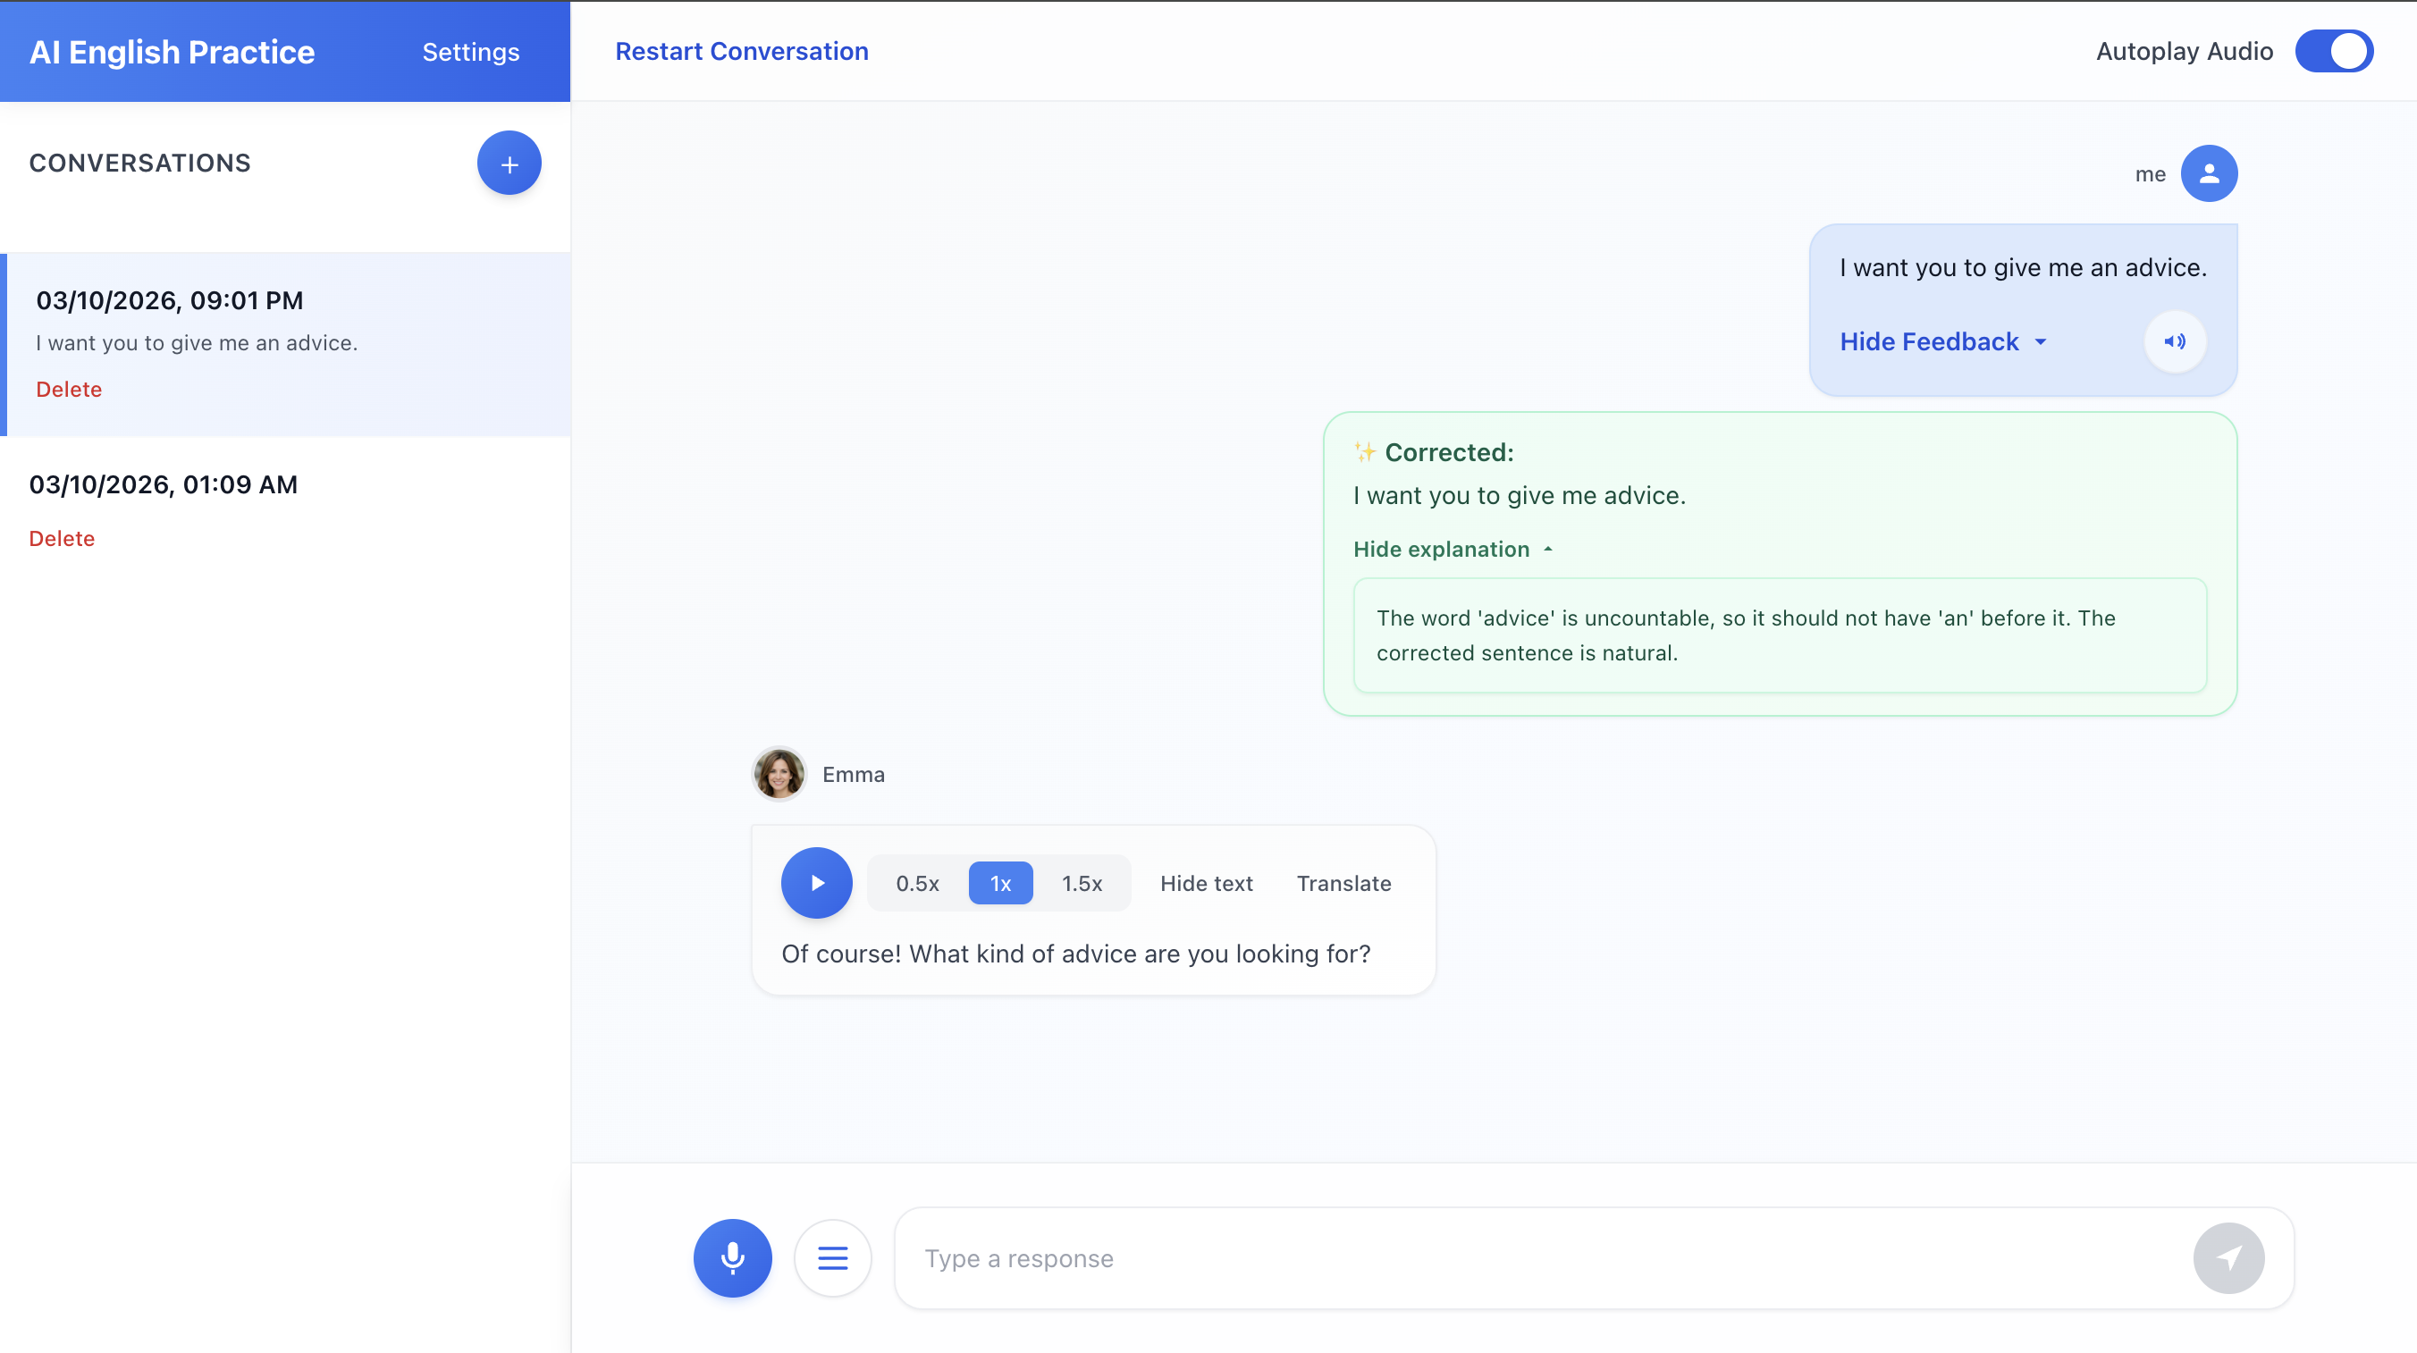Open the Settings menu item
Image resolution: width=2417 pixels, height=1353 pixels.
click(470, 52)
